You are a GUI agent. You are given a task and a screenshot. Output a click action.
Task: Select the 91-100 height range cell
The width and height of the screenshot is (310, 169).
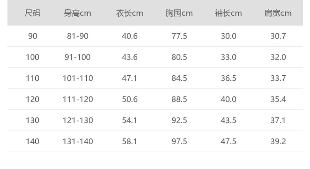tap(78, 57)
